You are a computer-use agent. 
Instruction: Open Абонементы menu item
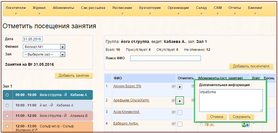(x=63, y=8)
